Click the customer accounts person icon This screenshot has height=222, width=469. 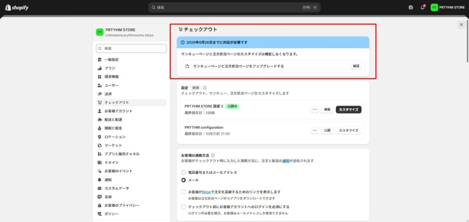(x=99, y=111)
